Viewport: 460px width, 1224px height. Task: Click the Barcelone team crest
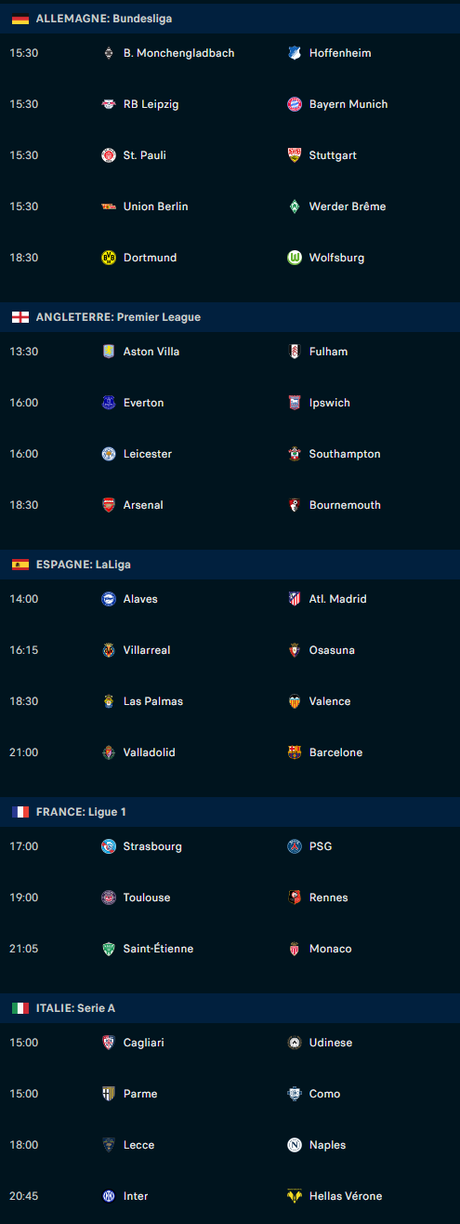[295, 752]
